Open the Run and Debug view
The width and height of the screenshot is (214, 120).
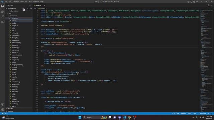click(3, 11)
